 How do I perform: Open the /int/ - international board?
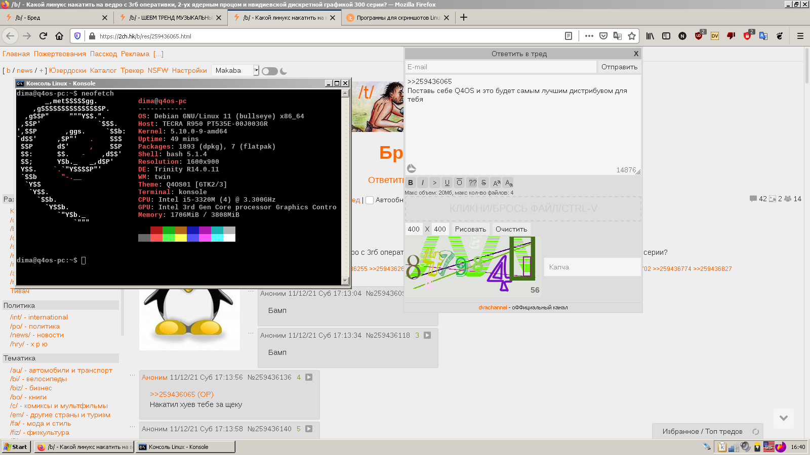(x=39, y=317)
